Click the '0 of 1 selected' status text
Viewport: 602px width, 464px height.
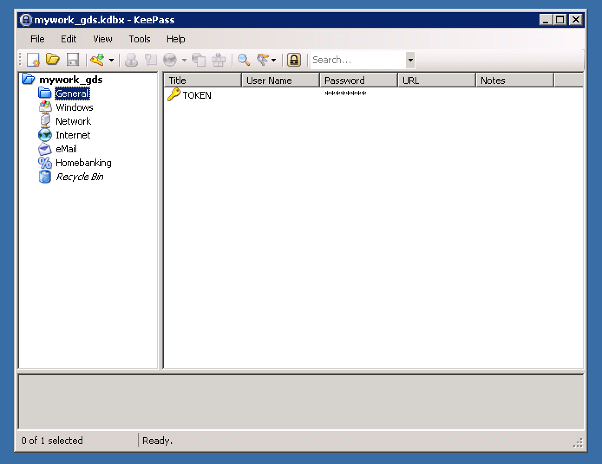[x=52, y=441]
